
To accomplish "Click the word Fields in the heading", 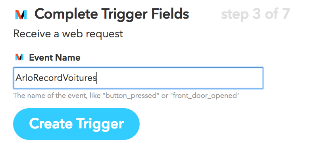I will click(170, 14).
